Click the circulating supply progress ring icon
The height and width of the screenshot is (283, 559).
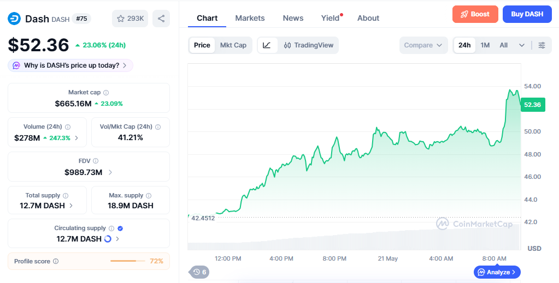click(108, 239)
